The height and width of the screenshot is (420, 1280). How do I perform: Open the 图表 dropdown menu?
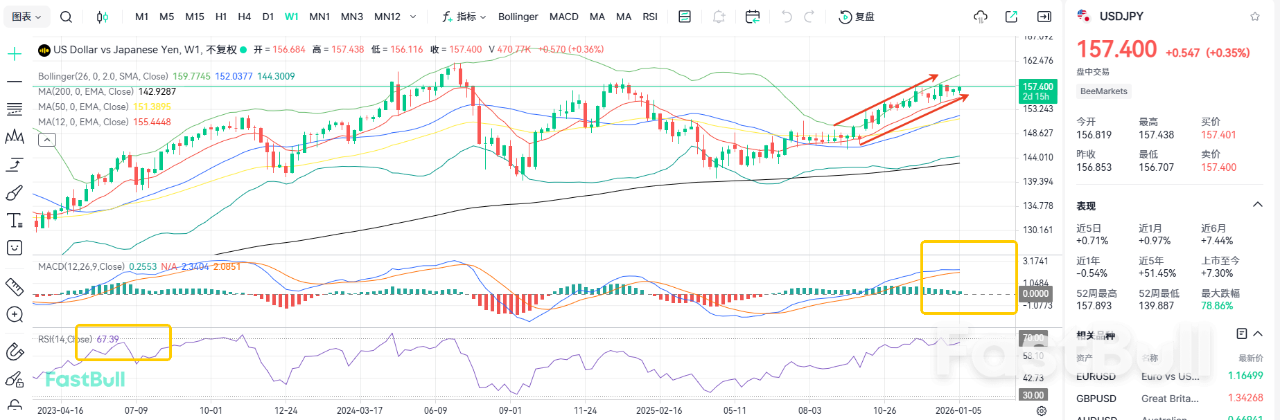(27, 17)
